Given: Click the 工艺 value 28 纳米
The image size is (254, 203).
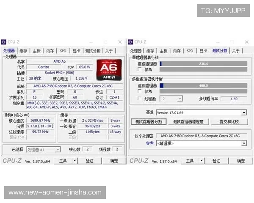Looking at the screenshot, I should 35,78.
